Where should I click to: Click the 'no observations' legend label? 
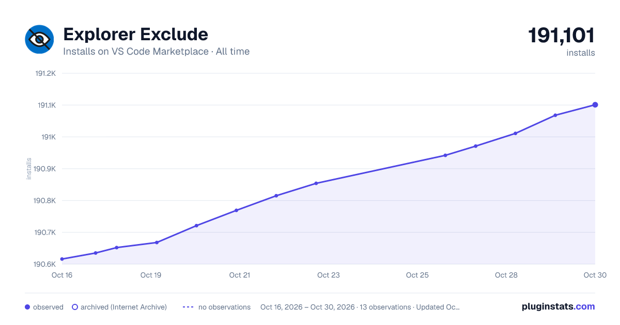(x=224, y=307)
